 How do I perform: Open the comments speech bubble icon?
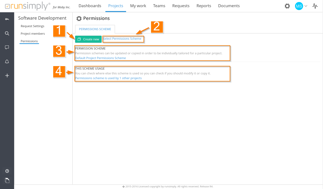7,47
